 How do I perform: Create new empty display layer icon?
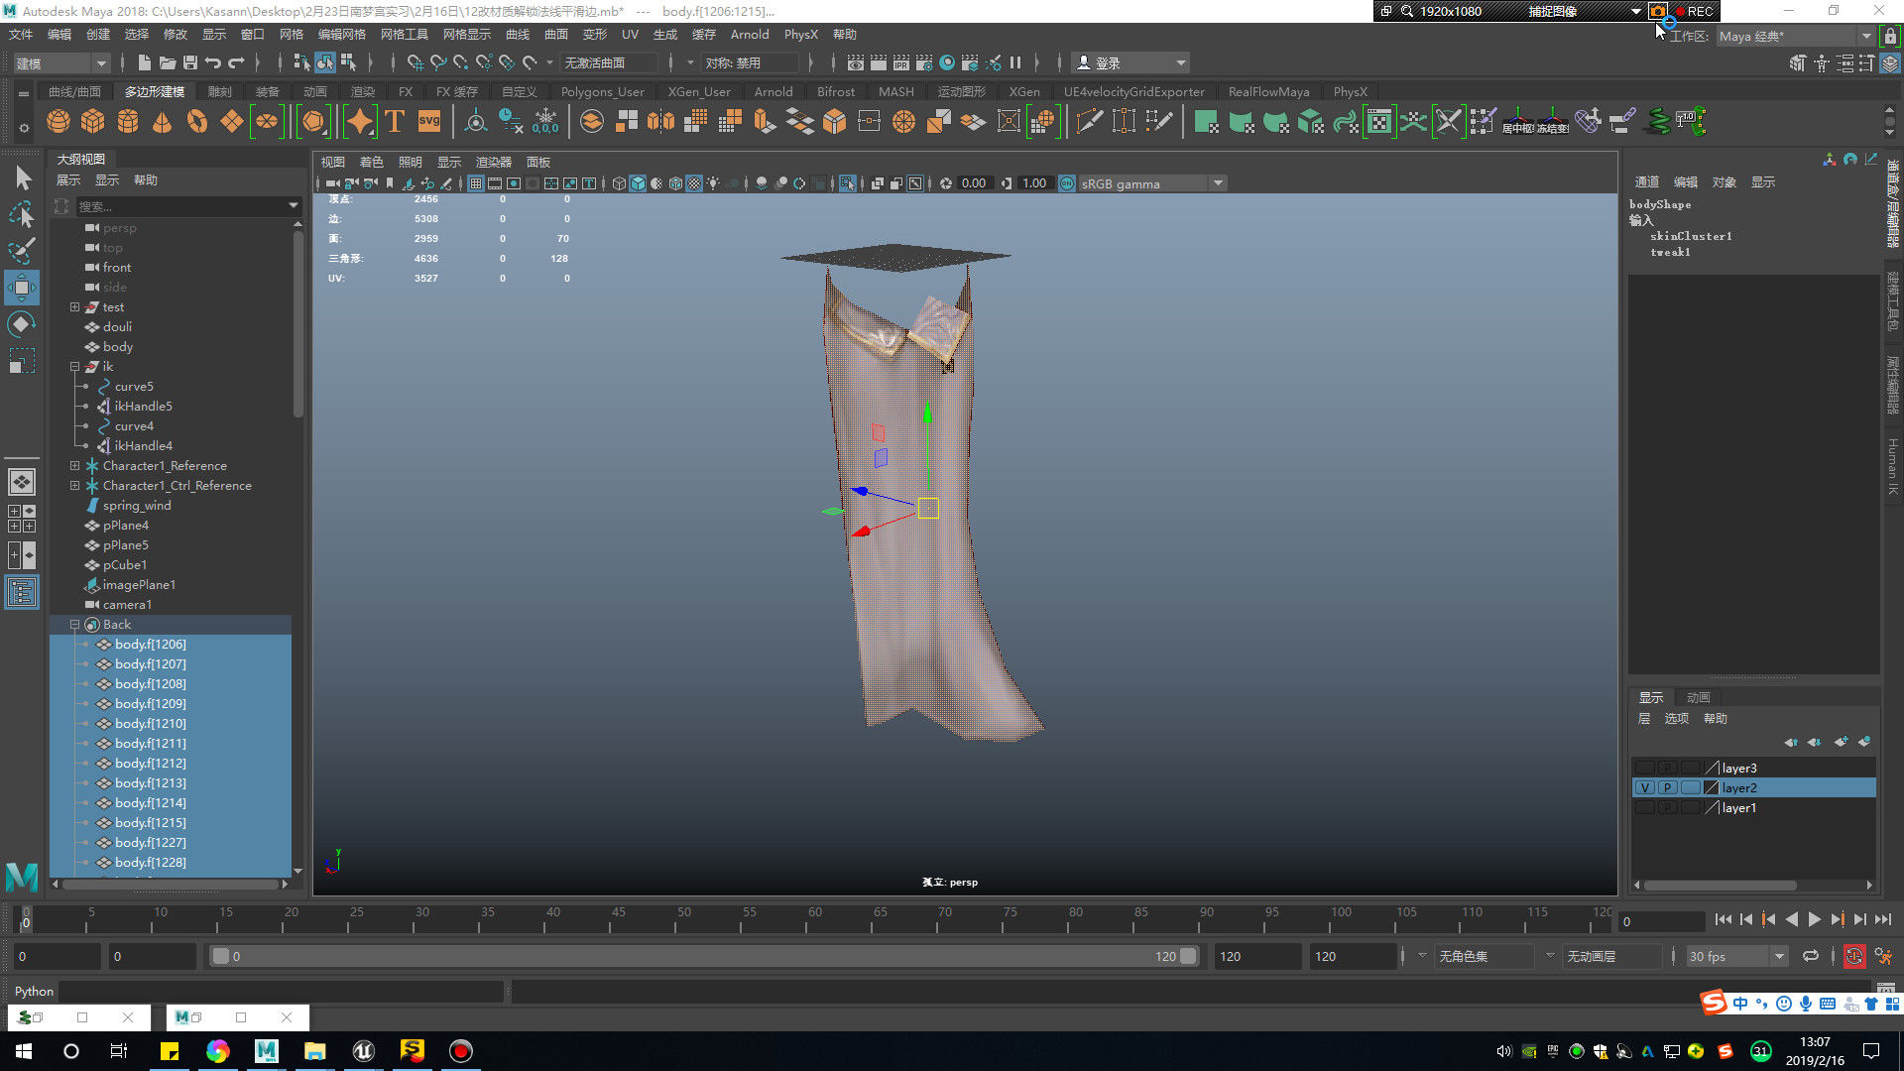click(1842, 742)
